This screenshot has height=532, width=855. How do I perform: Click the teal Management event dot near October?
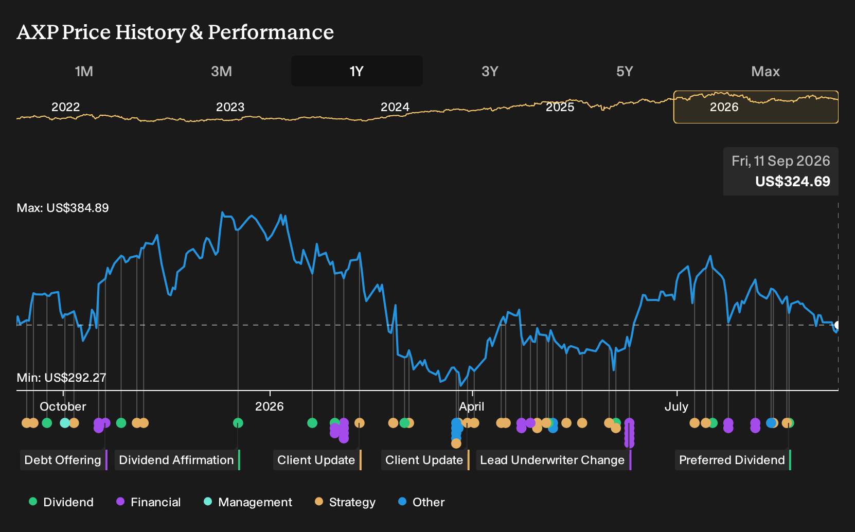point(65,423)
